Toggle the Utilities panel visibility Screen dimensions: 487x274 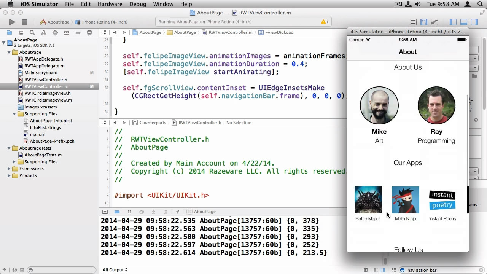(474, 22)
